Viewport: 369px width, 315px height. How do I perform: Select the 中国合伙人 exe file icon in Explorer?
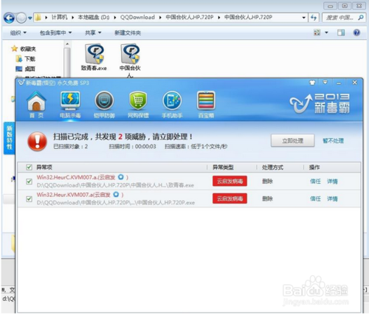[130, 60]
